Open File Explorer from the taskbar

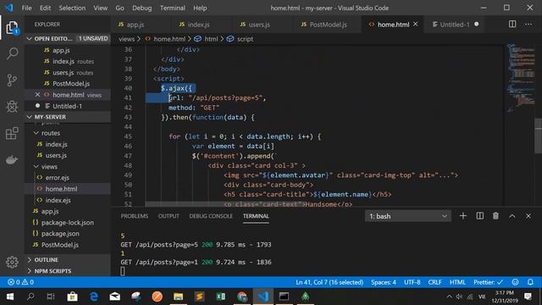point(179,297)
